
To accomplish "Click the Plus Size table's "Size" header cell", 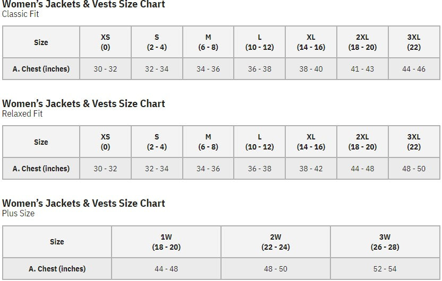I will pos(57,242).
